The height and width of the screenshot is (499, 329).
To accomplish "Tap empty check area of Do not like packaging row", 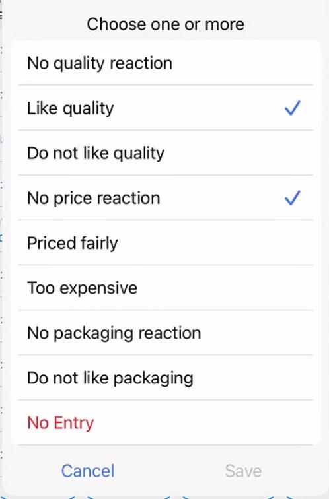I will point(293,378).
